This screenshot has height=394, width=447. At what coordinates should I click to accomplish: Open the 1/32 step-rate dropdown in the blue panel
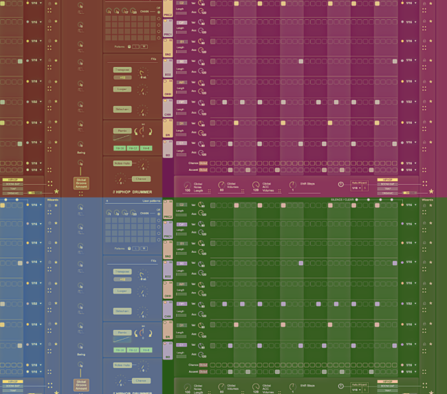tap(35, 304)
